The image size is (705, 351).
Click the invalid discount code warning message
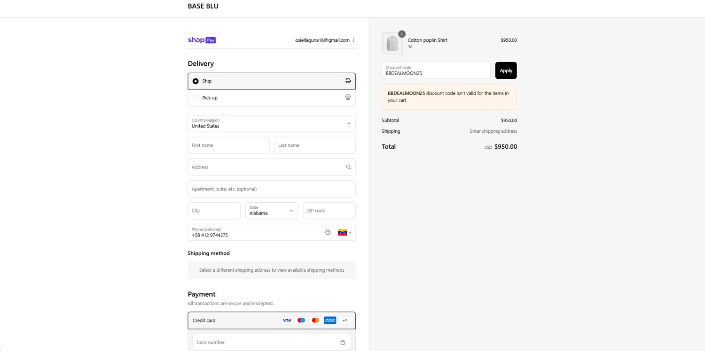[x=449, y=97]
